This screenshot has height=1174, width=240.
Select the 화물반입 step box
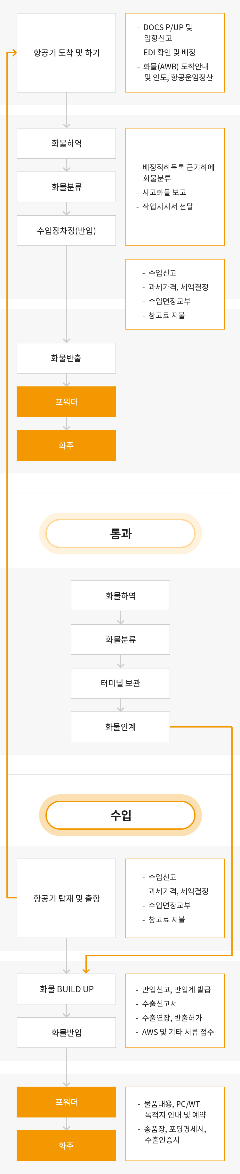(66, 1033)
